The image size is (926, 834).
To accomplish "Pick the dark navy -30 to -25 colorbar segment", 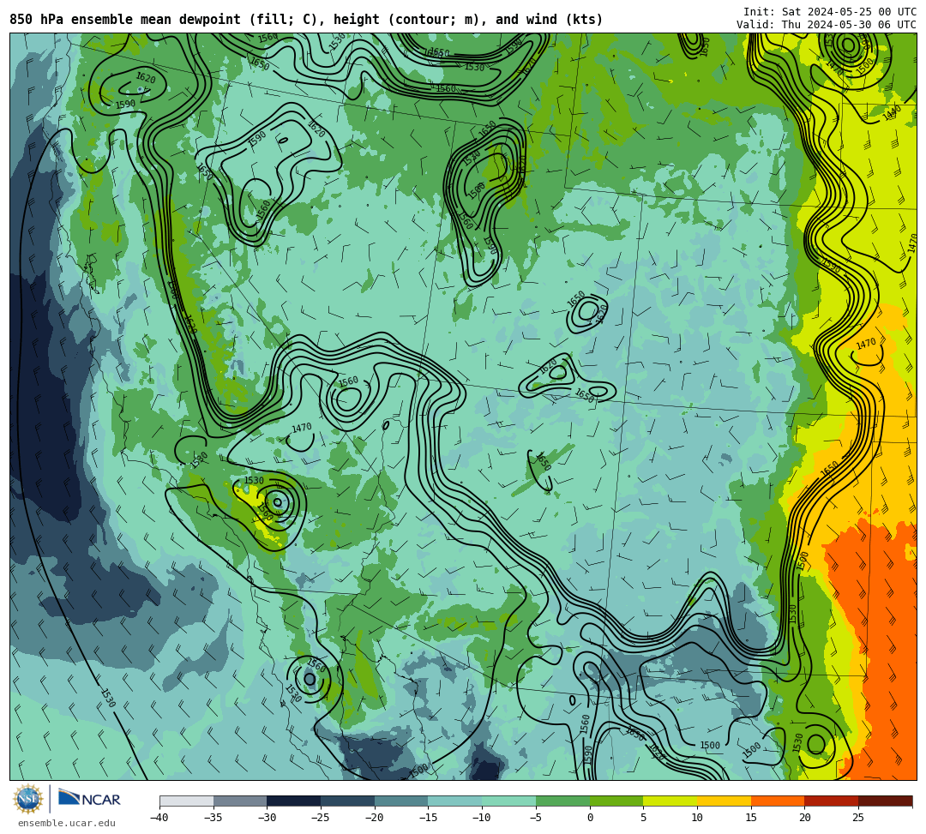I will point(294,801).
